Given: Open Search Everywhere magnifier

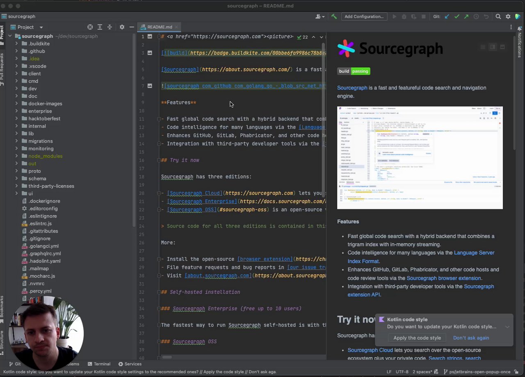Looking at the screenshot, I should click(498, 16).
